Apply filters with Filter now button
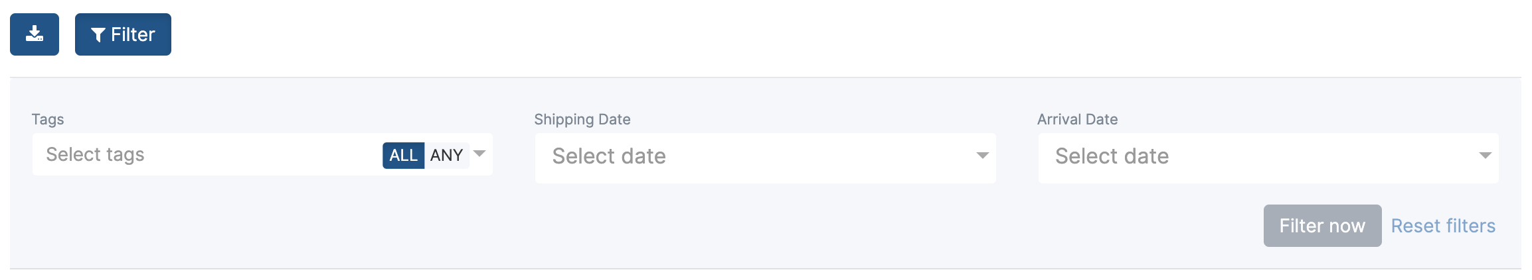This screenshot has width=1532, height=280. 1322,226
